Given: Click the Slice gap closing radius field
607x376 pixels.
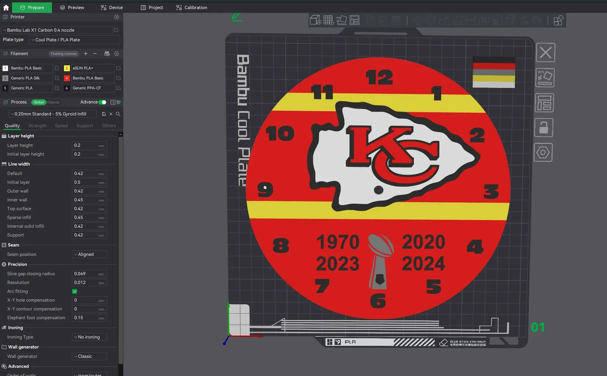Looking at the screenshot, I should click(89, 274).
